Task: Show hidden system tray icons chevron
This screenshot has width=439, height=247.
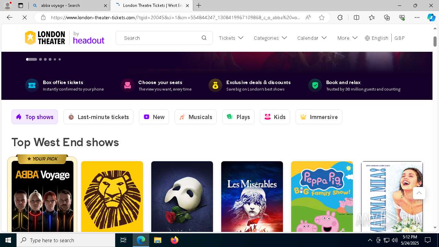Action: click(x=370, y=240)
